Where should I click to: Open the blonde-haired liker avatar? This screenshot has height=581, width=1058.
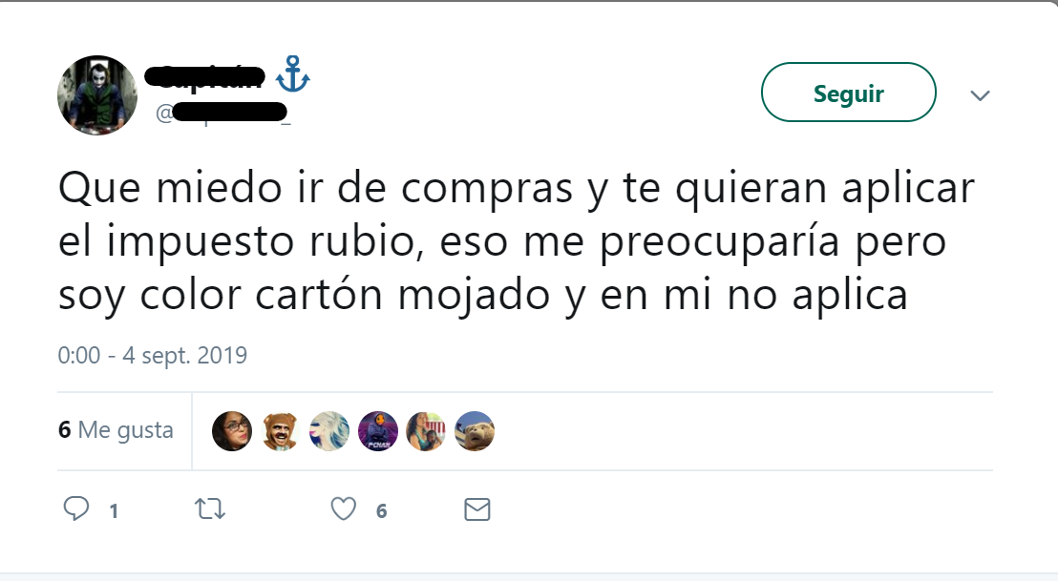(x=329, y=430)
